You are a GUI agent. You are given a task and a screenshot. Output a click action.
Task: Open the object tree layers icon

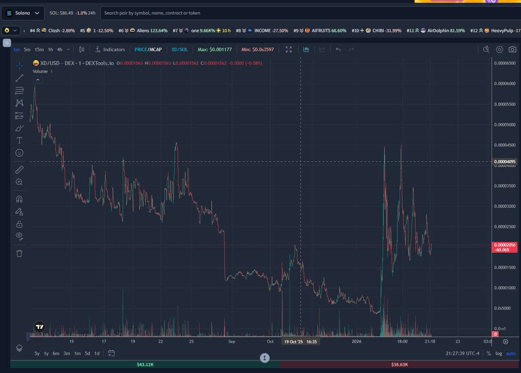[x=19, y=348]
